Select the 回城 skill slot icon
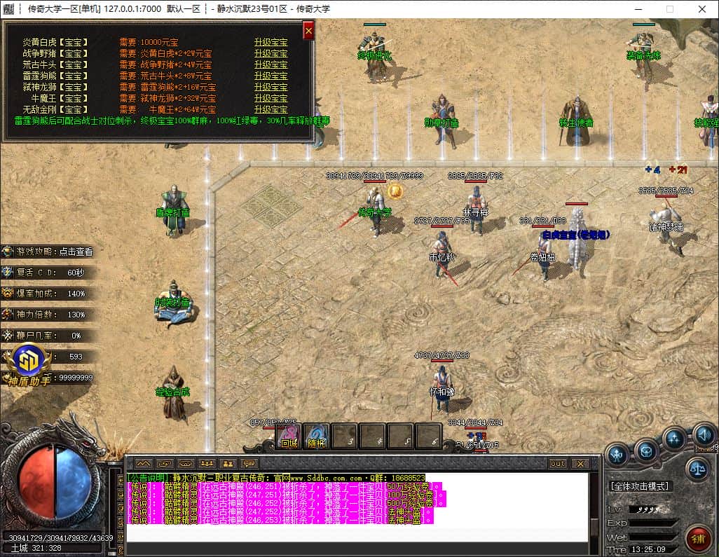Image resolution: width=719 pixels, height=557 pixels. 289,436
